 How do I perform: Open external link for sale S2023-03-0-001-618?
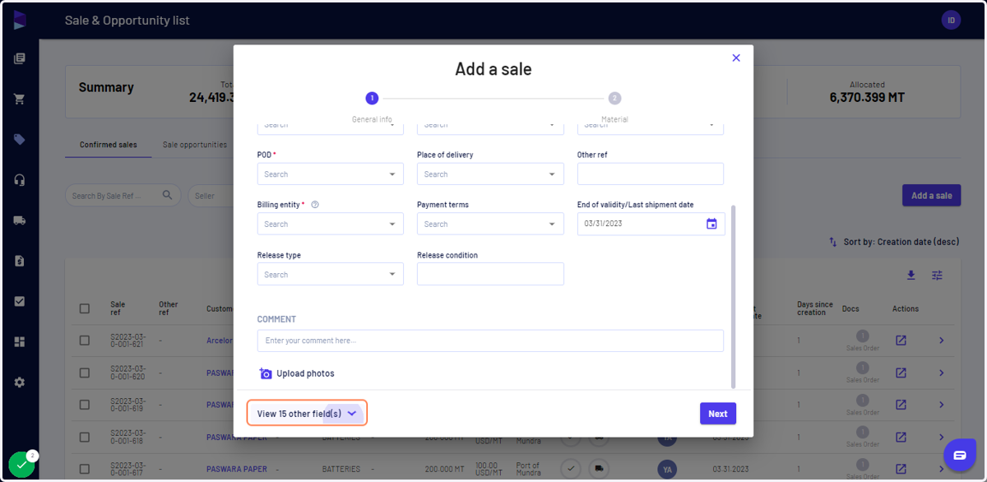coord(901,437)
